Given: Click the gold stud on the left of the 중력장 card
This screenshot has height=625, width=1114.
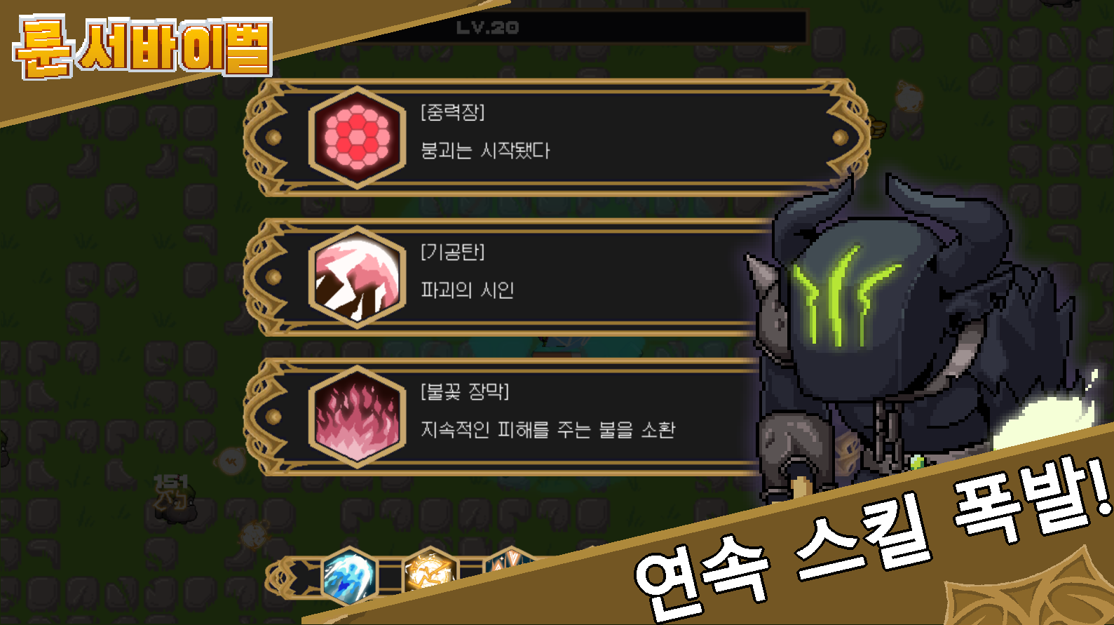Looking at the screenshot, I should pos(273,137).
